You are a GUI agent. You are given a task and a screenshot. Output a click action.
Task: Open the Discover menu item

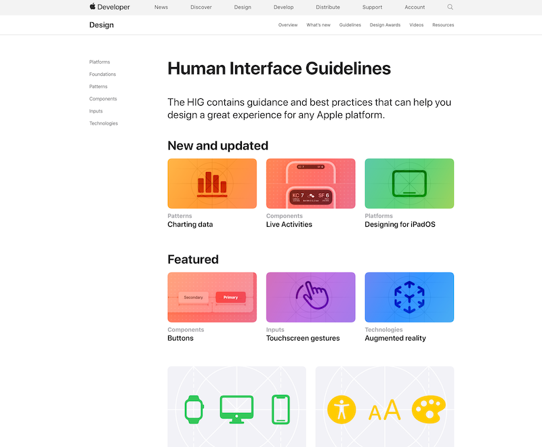[201, 7]
